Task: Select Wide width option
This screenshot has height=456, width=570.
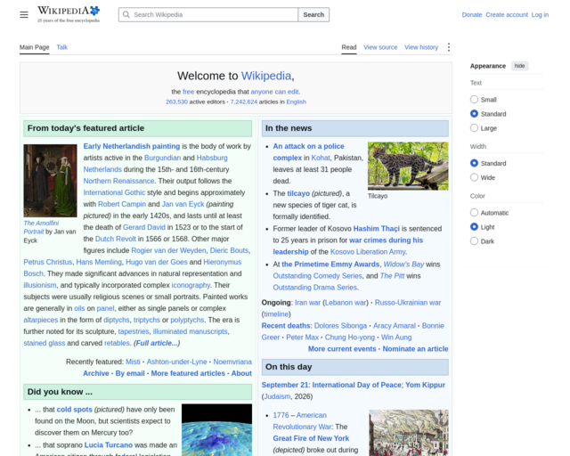Action: (x=474, y=177)
